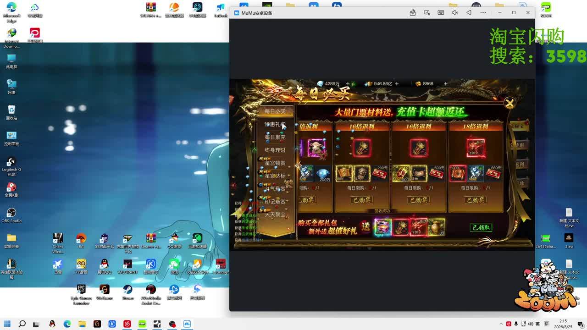This screenshot has width=587, height=330.
Task: Inspect the red-framed 18倍返利 main reward
Action: tap(476, 148)
